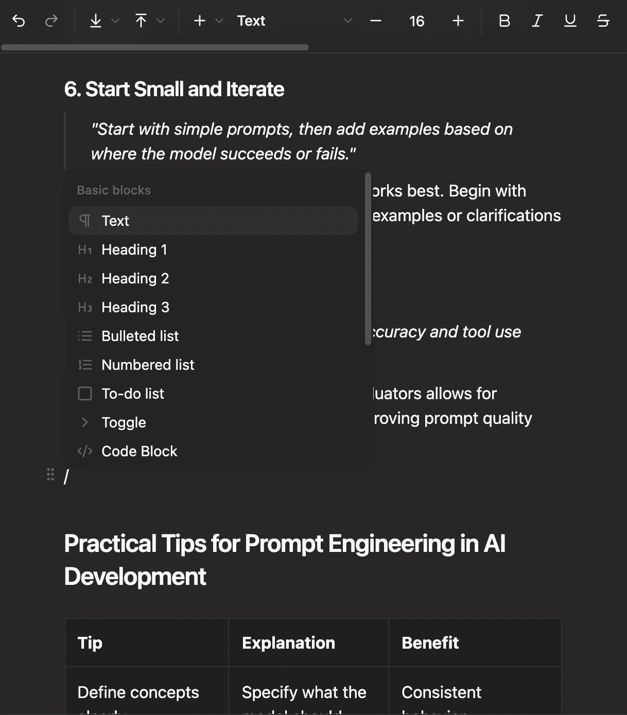Decrease font size with minus button
627x715 pixels.
(x=376, y=21)
